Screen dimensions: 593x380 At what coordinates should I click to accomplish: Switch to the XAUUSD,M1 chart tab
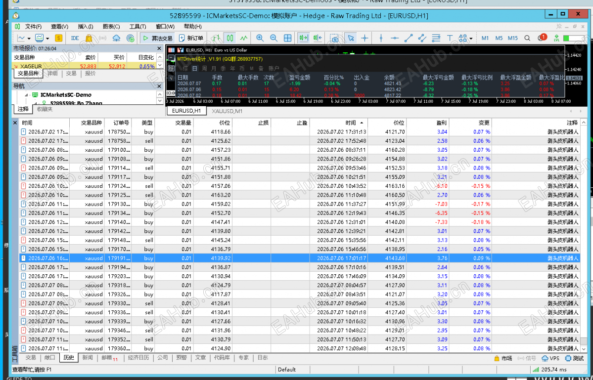[x=228, y=111]
